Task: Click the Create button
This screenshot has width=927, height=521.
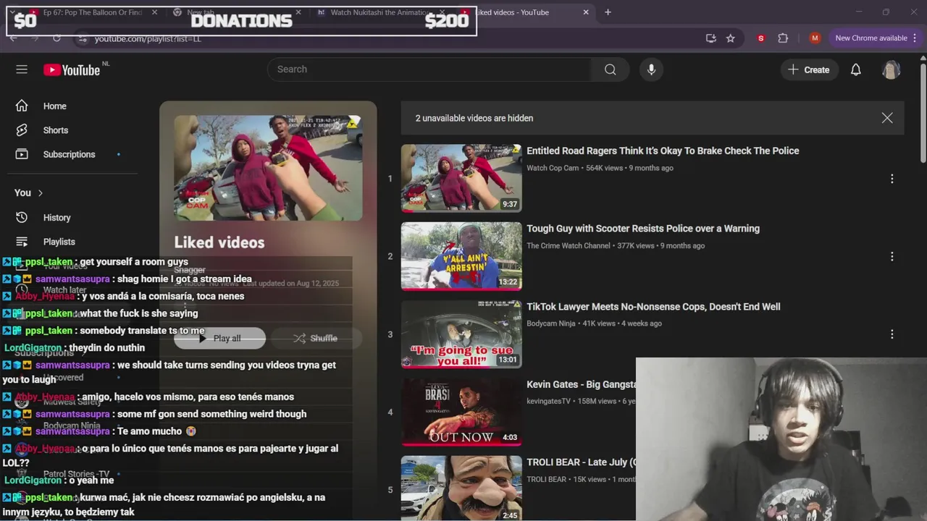Action: click(809, 69)
